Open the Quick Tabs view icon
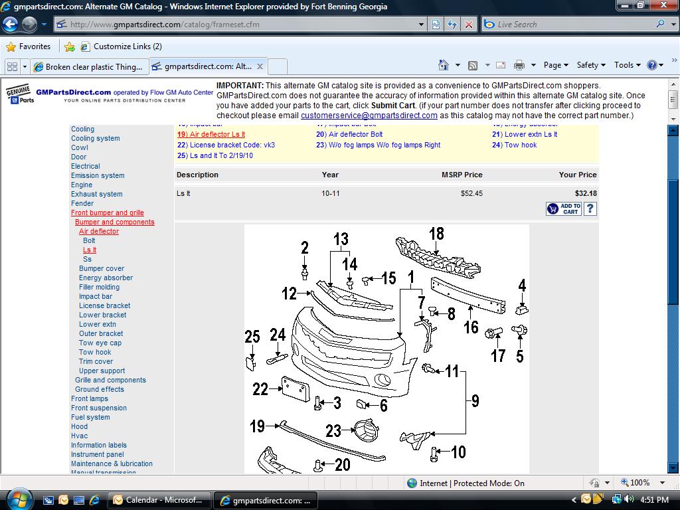 point(12,66)
